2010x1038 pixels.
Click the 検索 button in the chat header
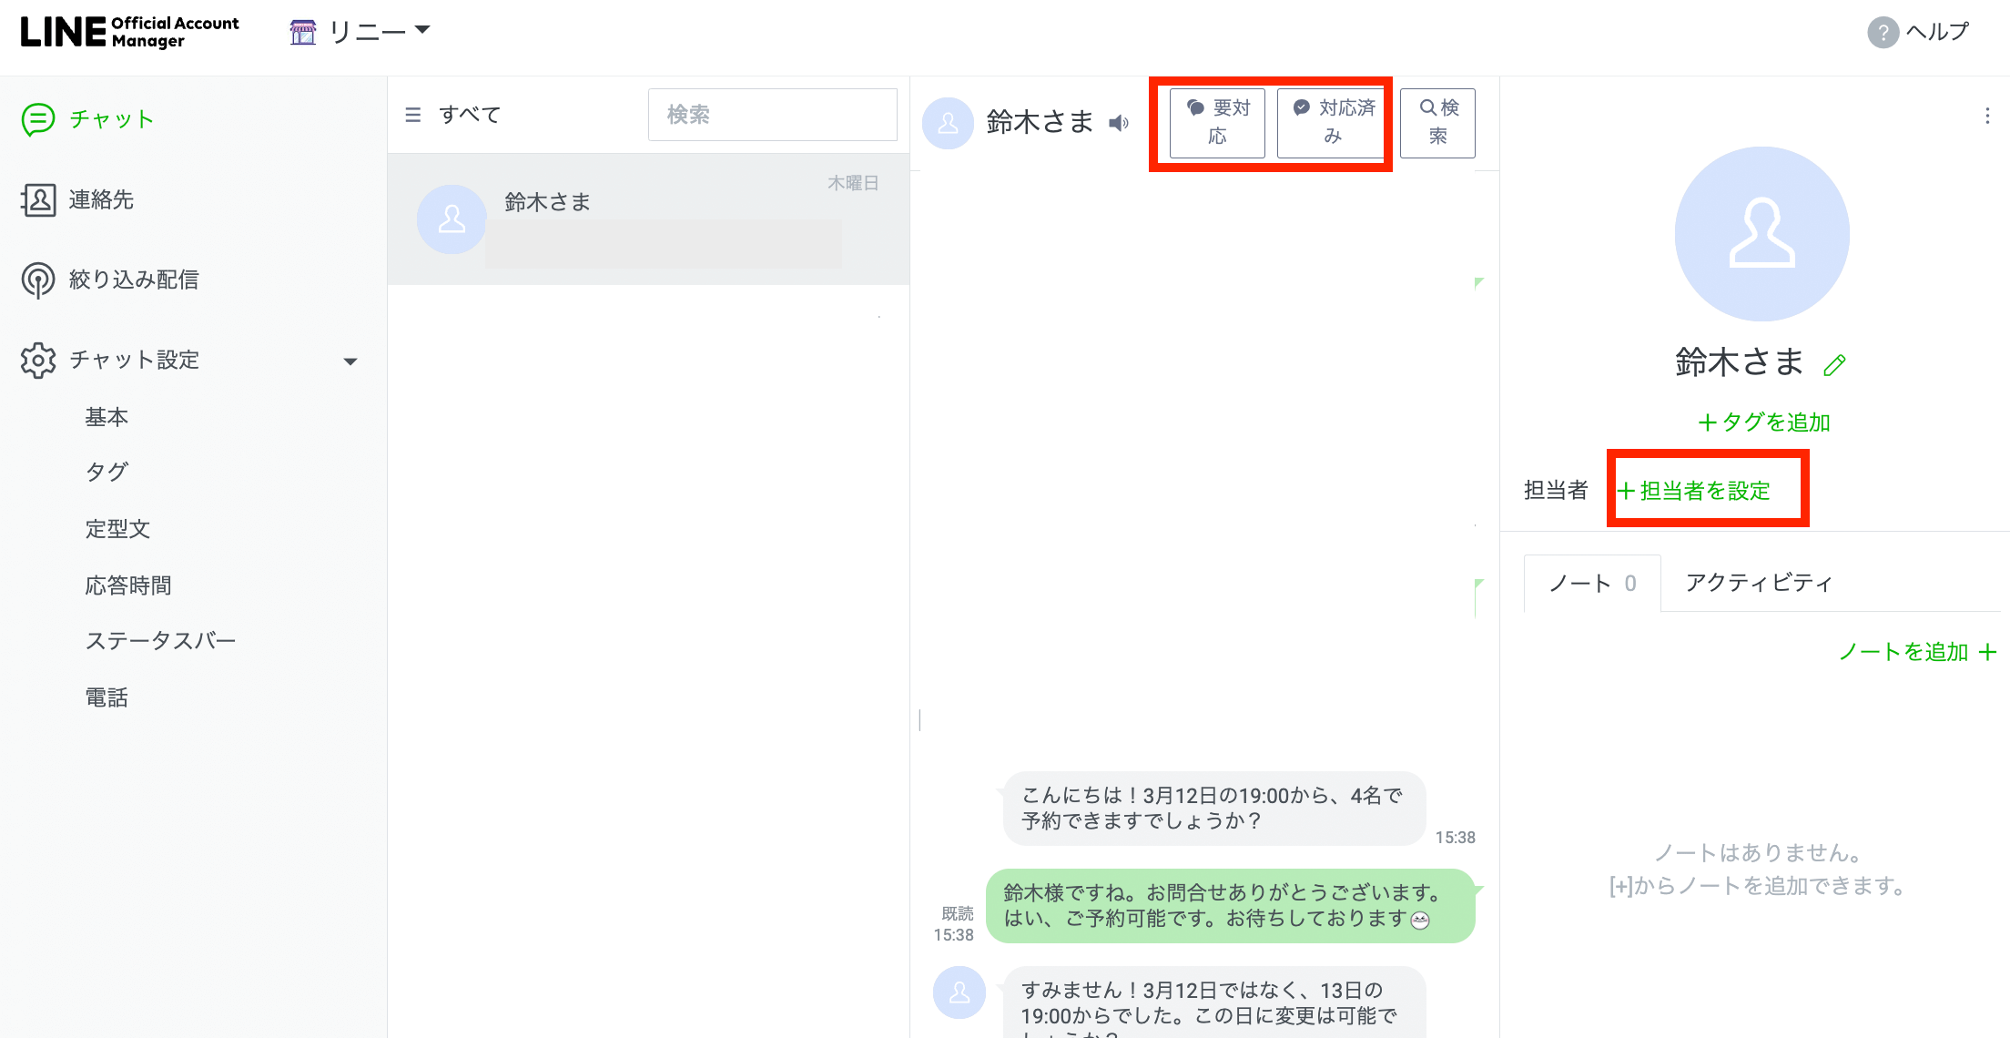[1437, 122]
